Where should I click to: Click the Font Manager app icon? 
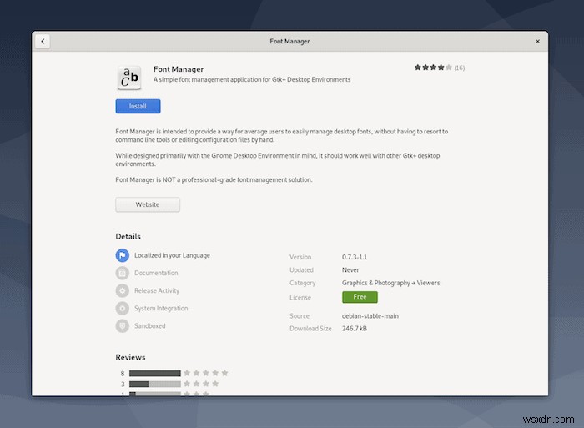click(129, 78)
